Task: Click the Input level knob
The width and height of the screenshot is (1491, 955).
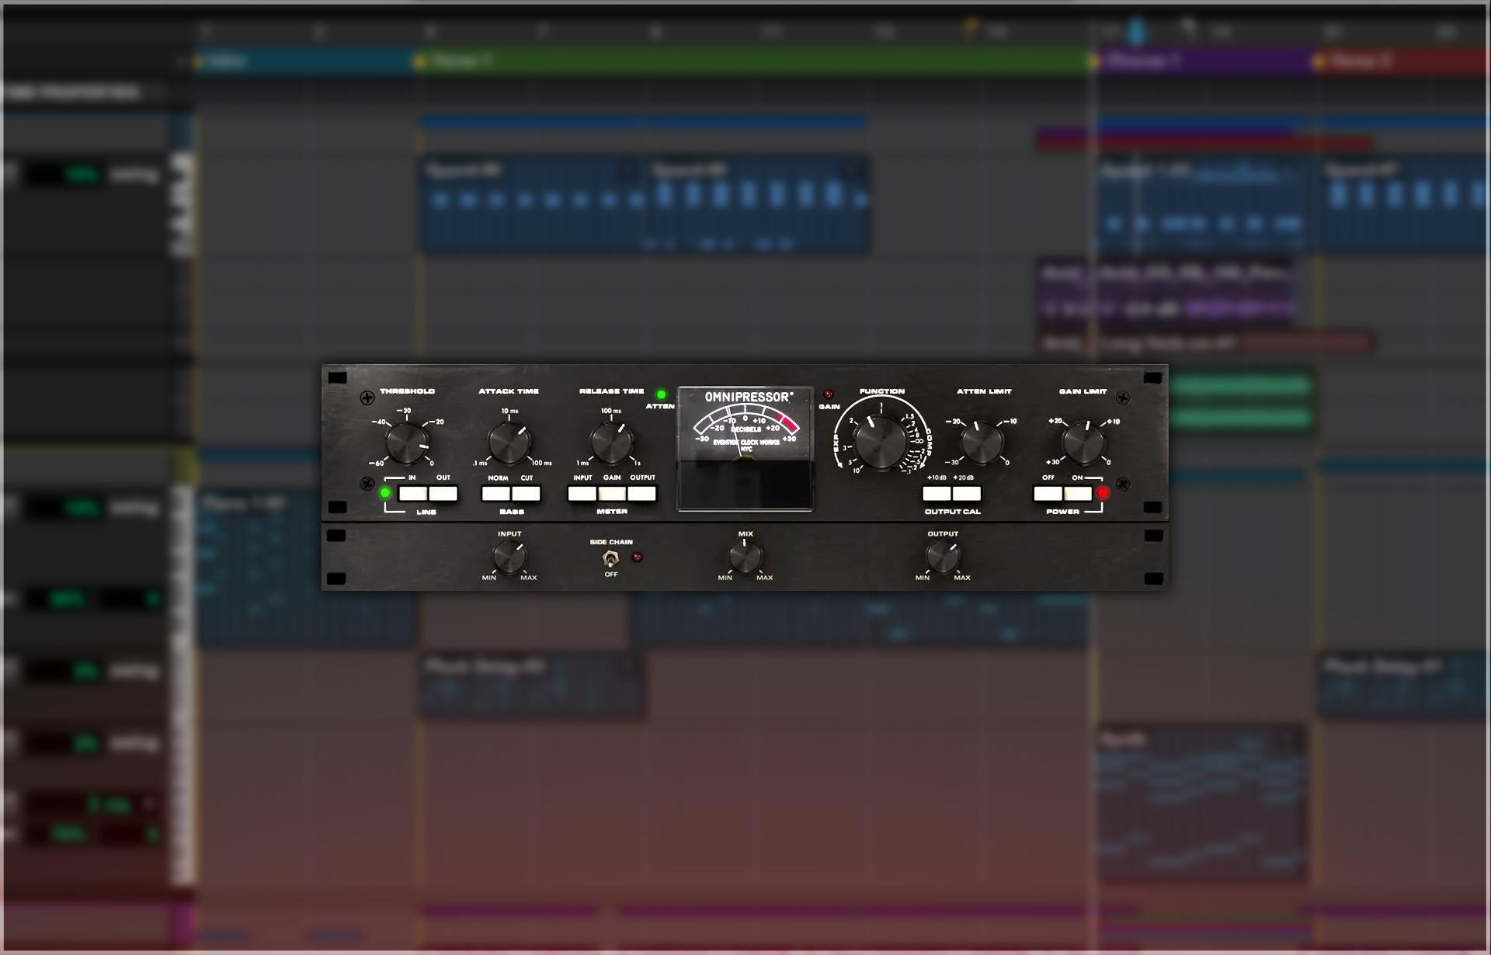Action: (x=509, y=557)
